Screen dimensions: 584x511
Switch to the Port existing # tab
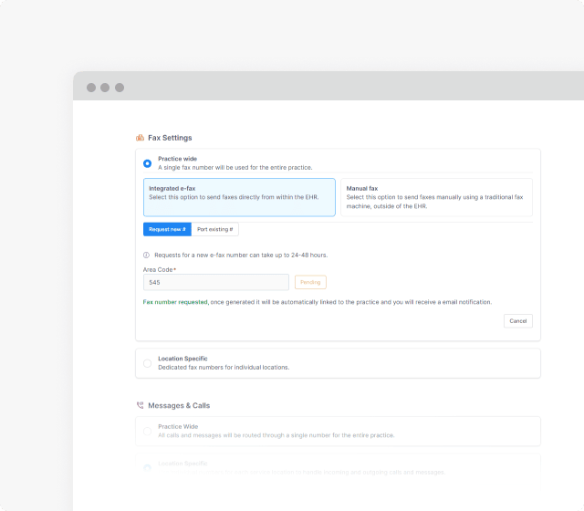(215, 230)
